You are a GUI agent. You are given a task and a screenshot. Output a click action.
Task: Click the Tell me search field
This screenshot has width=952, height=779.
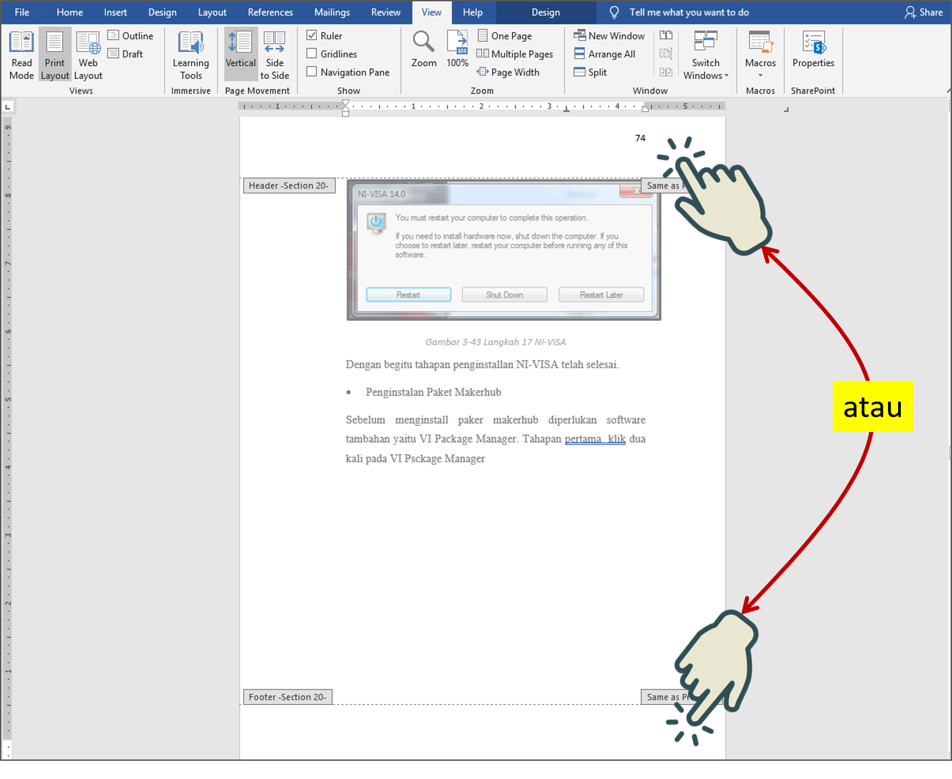pyautogui.click(x=689, y=12)
